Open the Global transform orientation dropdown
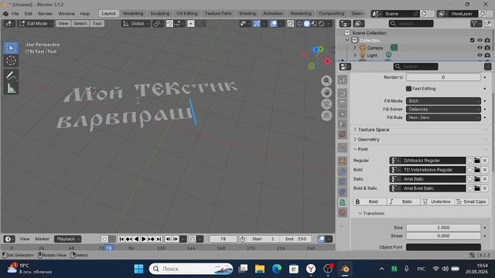Viewport: 495px width, 278px height. [x=136, y=24]
